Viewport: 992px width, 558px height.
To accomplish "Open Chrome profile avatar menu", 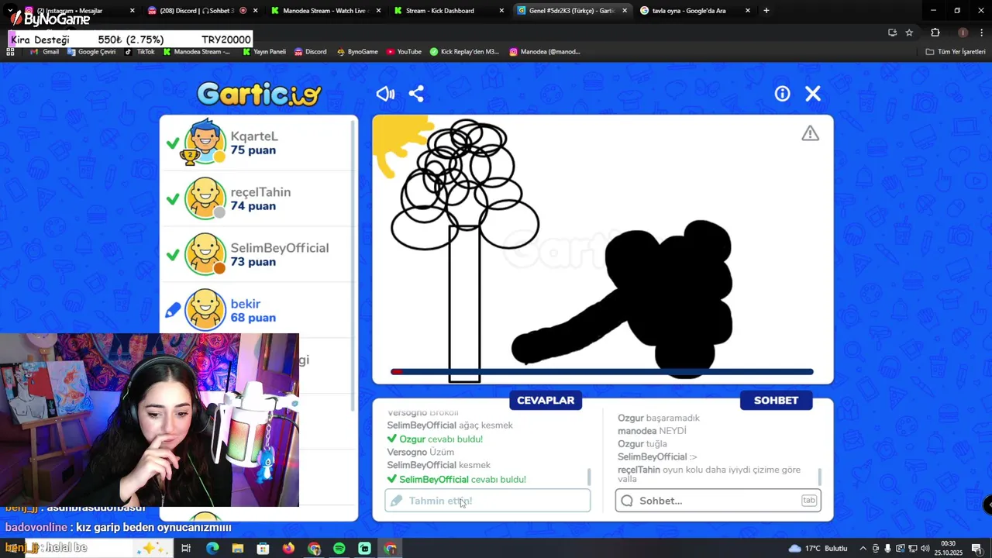I will [x=963, y=33].
